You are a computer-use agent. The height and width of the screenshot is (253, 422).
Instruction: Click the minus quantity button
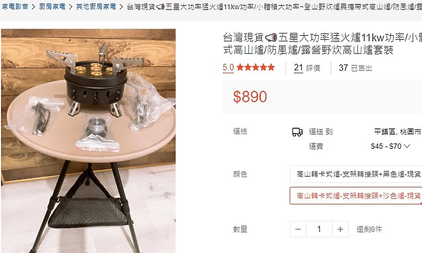(298, 230)
